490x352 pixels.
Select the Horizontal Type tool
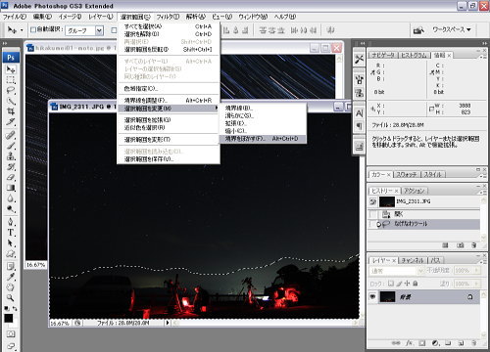[x=11, y=233]
